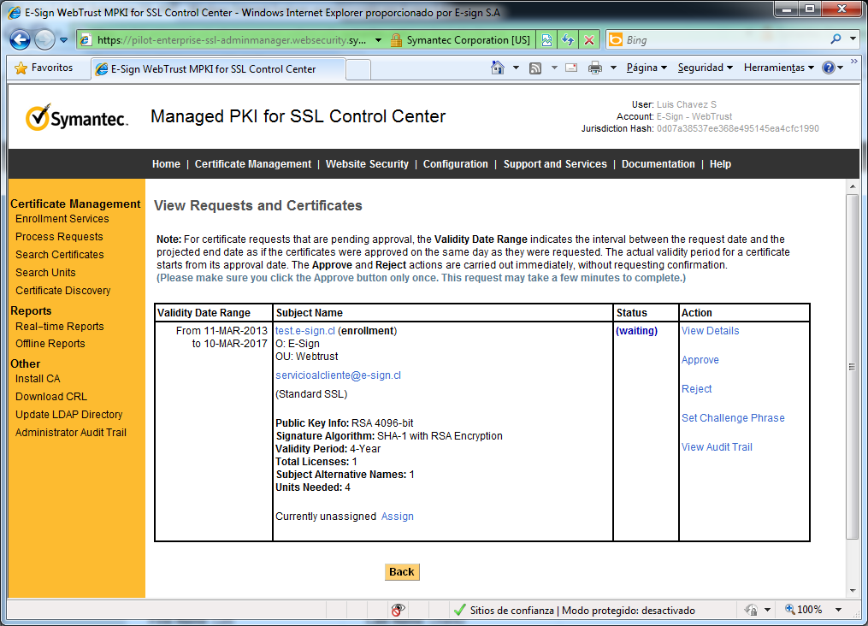
Task: Open the Seguridad dropdown menu
Action: 706,68
